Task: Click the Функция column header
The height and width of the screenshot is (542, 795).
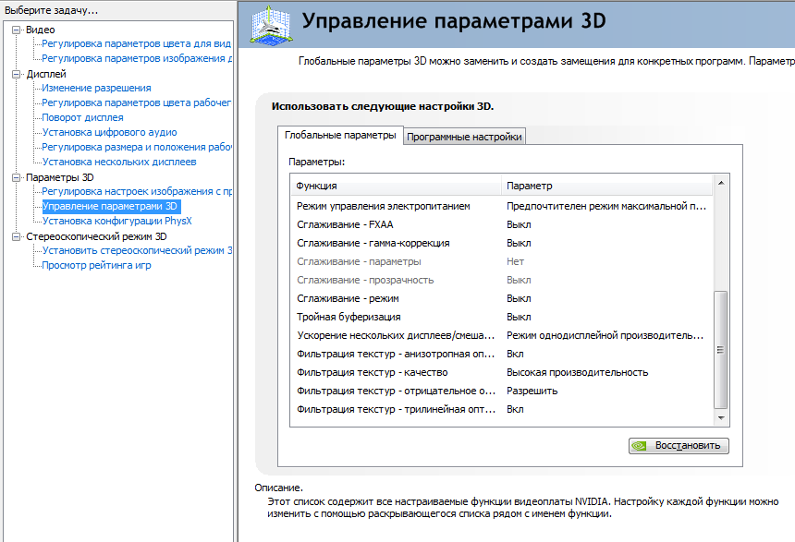Action: tap(396, 186)
